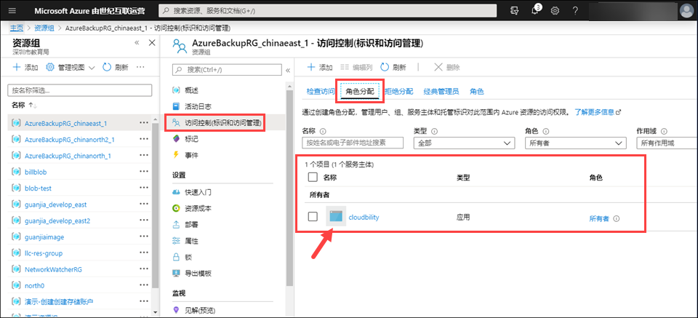The height and width of the screenshot is (318, 698).
Task: Open the llc-res-group resource group
Action: tap(44, 253)
